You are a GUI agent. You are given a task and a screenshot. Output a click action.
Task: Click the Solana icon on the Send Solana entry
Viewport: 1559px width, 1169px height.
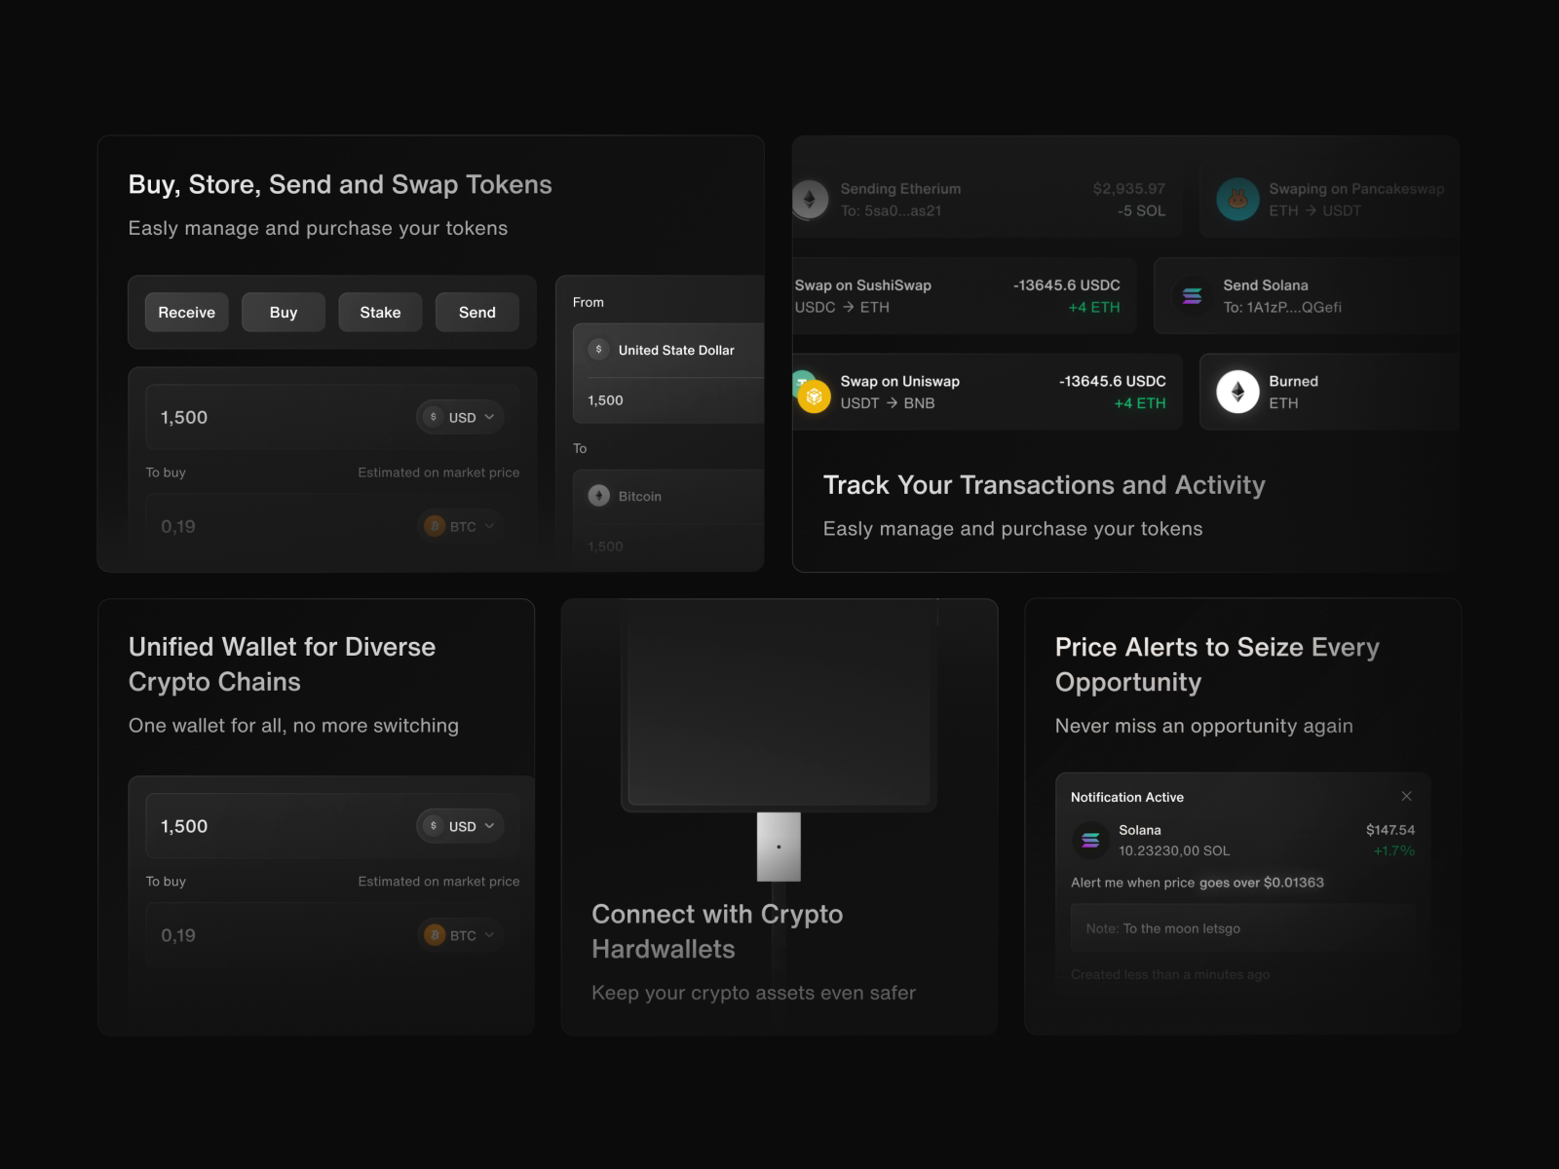click(x=1191, y=295)
